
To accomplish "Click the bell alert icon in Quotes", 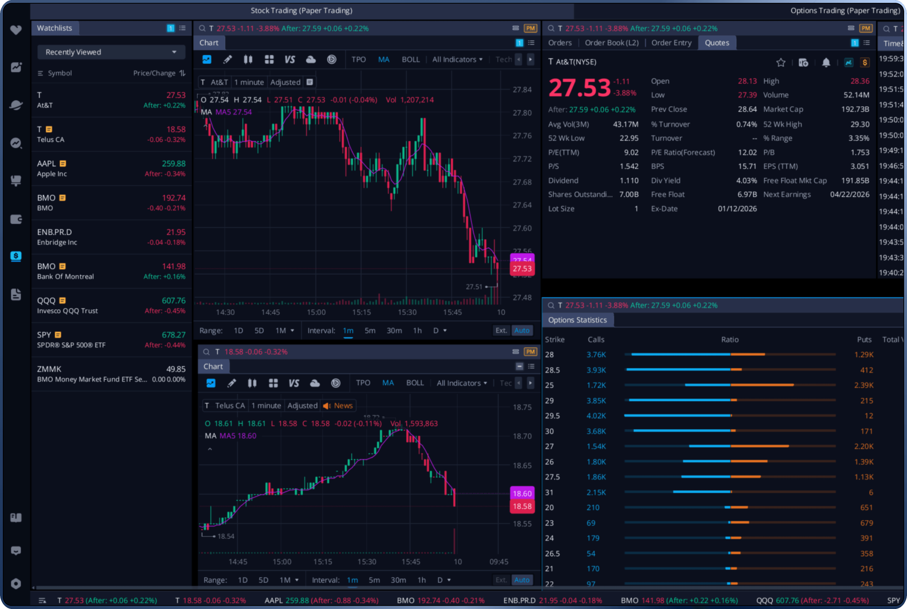I will pyautogui.click(x=826, y=63).
